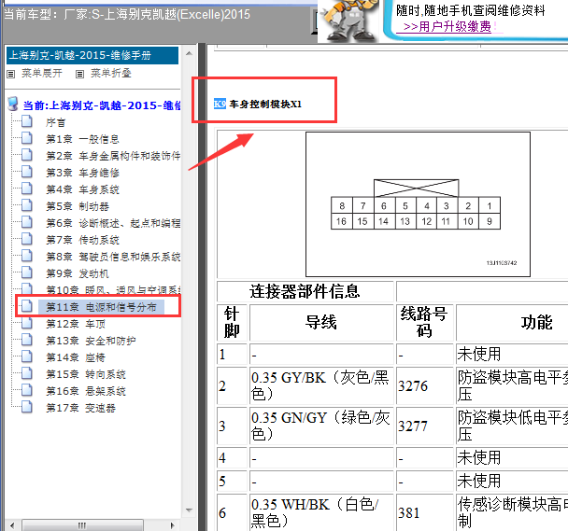Collapse all menus with 菜单折叠
This screenshot has width=568, height=531.
pos(111,73)
